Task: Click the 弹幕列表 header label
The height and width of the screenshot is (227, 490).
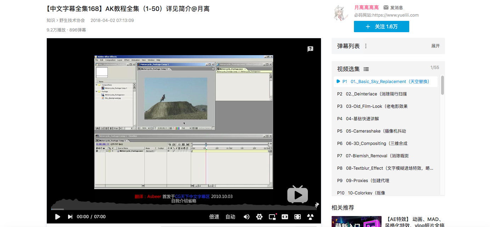Action: [x=348, y=46]
